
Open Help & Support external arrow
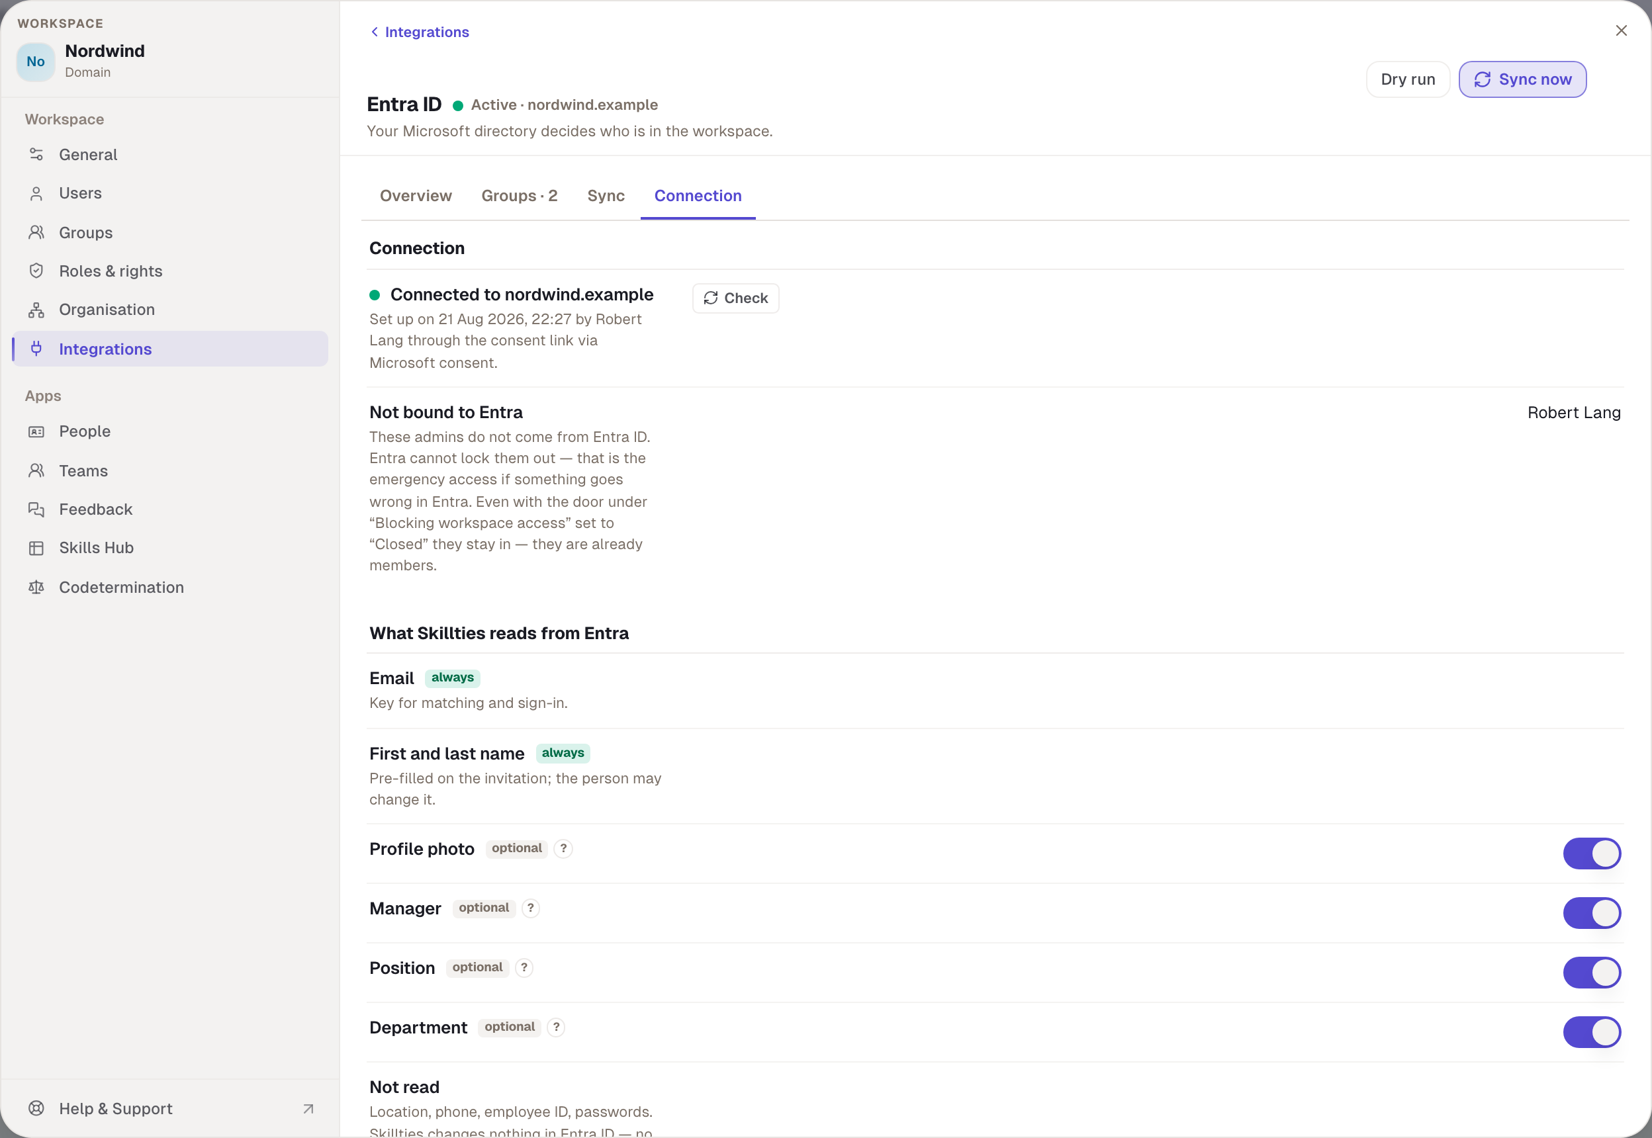[308, 1109]
